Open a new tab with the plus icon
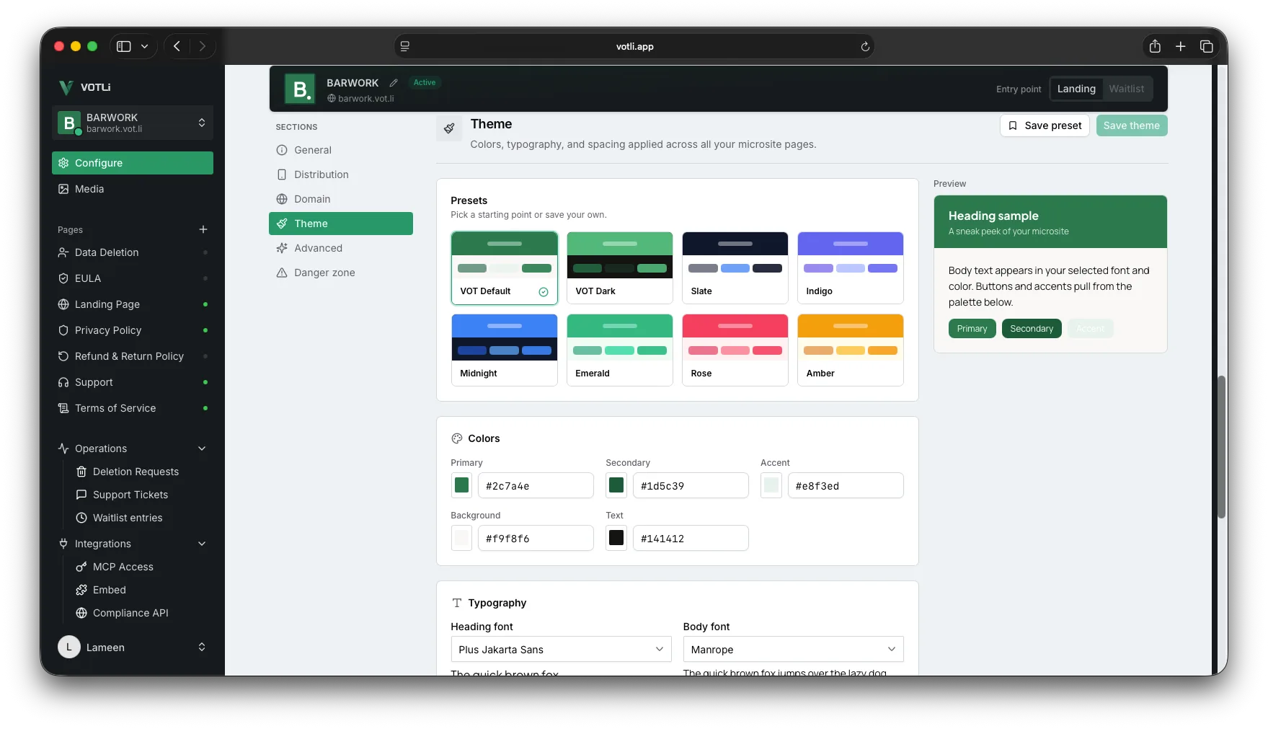 (1180, 46)
